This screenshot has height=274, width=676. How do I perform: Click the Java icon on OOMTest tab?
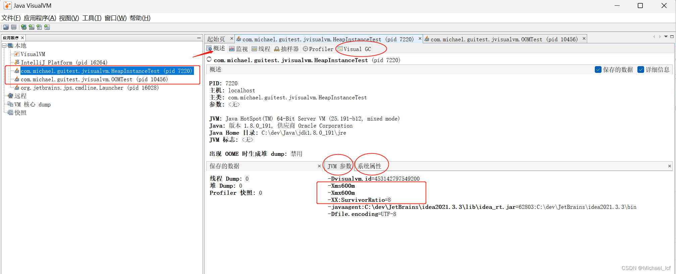[x=427, y=39]
